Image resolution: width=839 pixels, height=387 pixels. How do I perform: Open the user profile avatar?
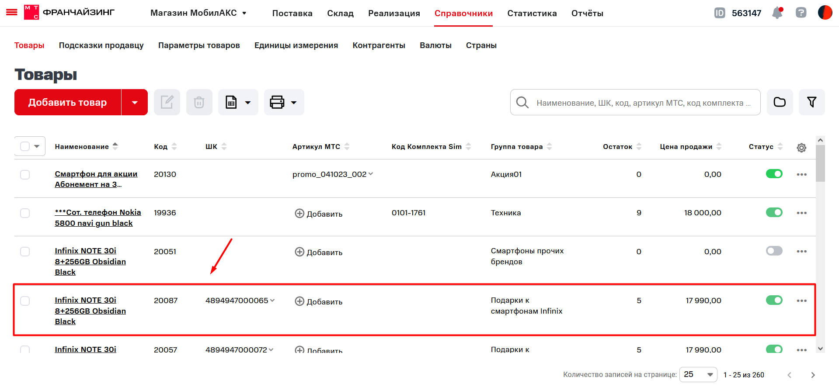pos(825,13)
